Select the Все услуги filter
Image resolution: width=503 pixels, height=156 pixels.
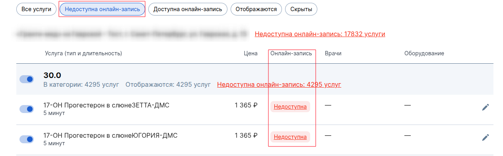point(36,9)
